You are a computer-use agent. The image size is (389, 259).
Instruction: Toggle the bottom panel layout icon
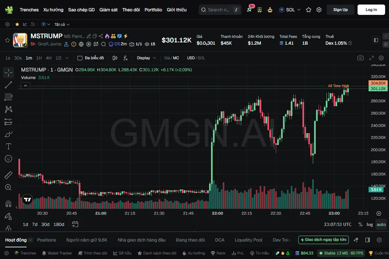(368, 240)
